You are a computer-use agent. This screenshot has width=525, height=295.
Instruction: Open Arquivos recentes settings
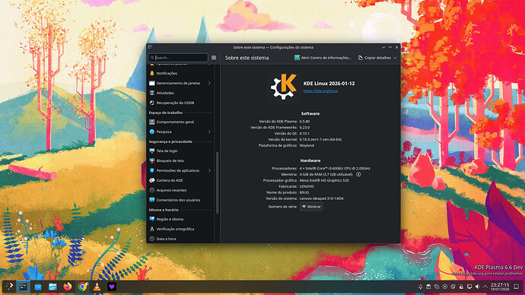[x=180, y=190]
